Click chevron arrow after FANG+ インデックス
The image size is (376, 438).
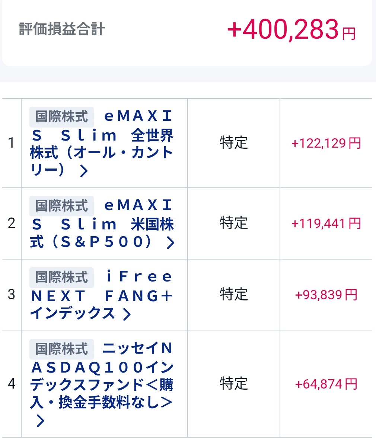pos(127,314)
